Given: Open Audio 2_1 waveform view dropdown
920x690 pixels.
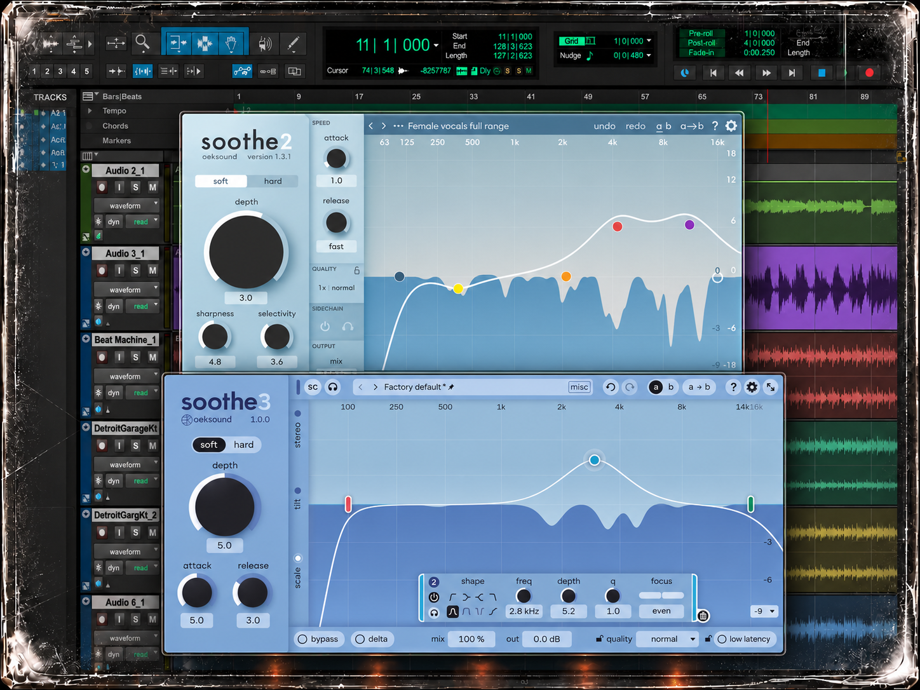Looking at the screenshot, I should tap(126, 205).
